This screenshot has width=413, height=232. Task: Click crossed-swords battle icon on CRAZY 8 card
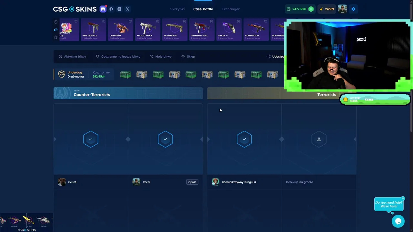tap(238, 21)
